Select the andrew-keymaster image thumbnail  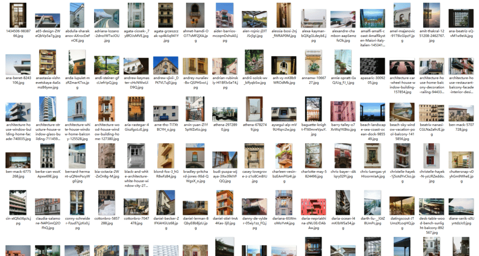(136, 66)
